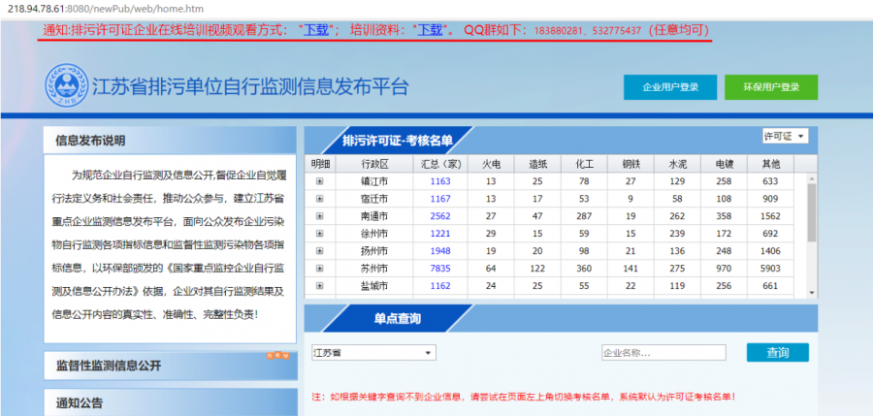Click the platform logo emblem in header

click(x=65, y=86)
